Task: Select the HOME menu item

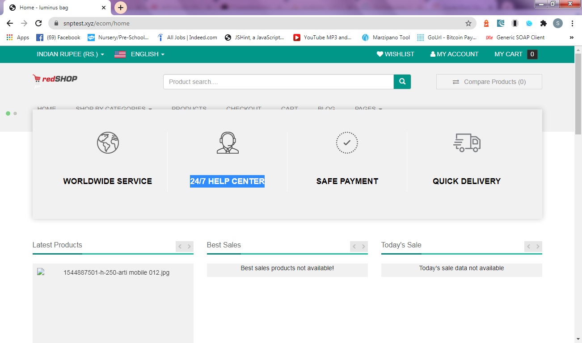Action: coord(47,109)
